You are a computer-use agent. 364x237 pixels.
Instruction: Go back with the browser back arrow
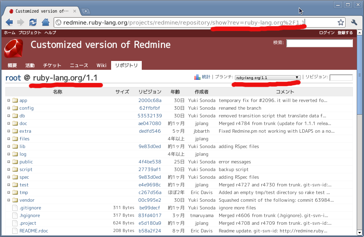9,22
